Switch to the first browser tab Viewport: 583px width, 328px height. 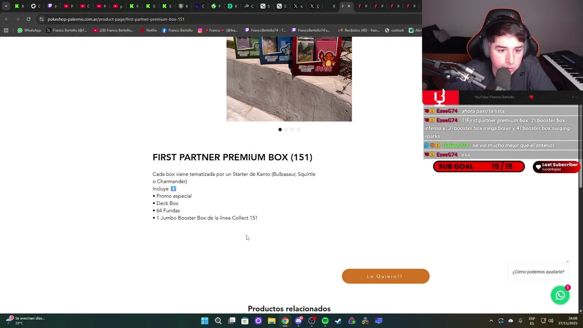tap(19, 6)
